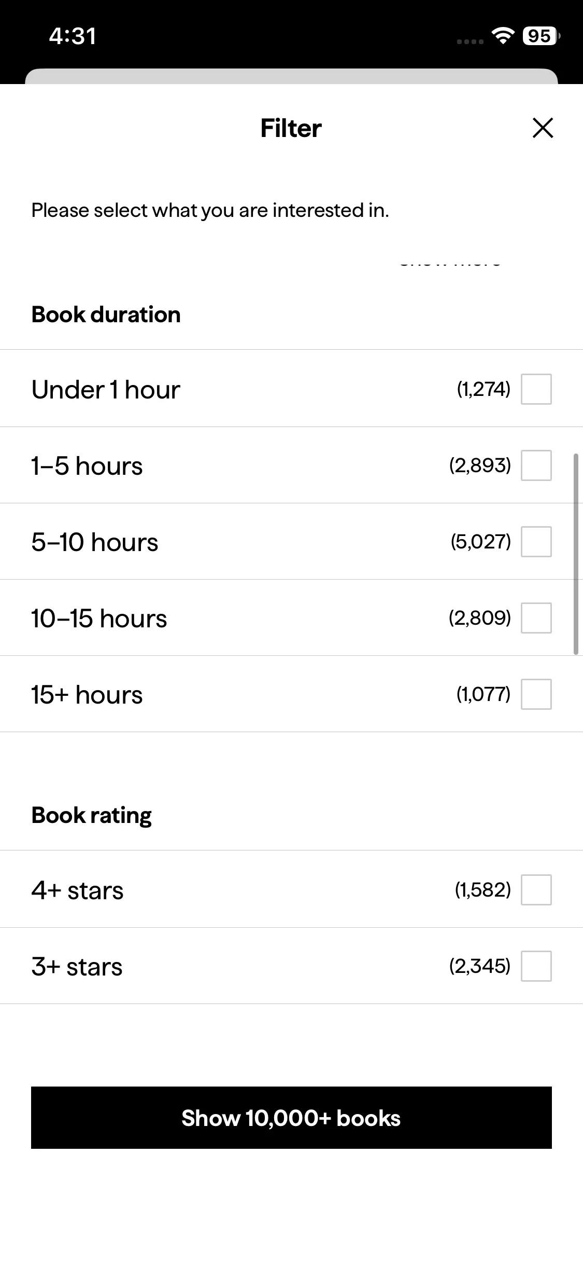This screenshot has width=583, height=1264.
Task: Tap the 4:31 clock in status bar
Action: 73,36
